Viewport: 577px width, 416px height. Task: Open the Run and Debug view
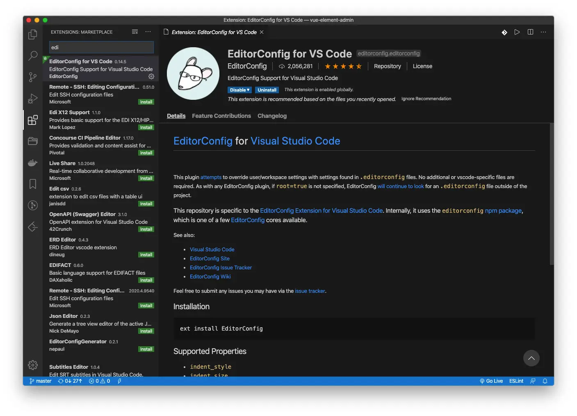point(33,99)
